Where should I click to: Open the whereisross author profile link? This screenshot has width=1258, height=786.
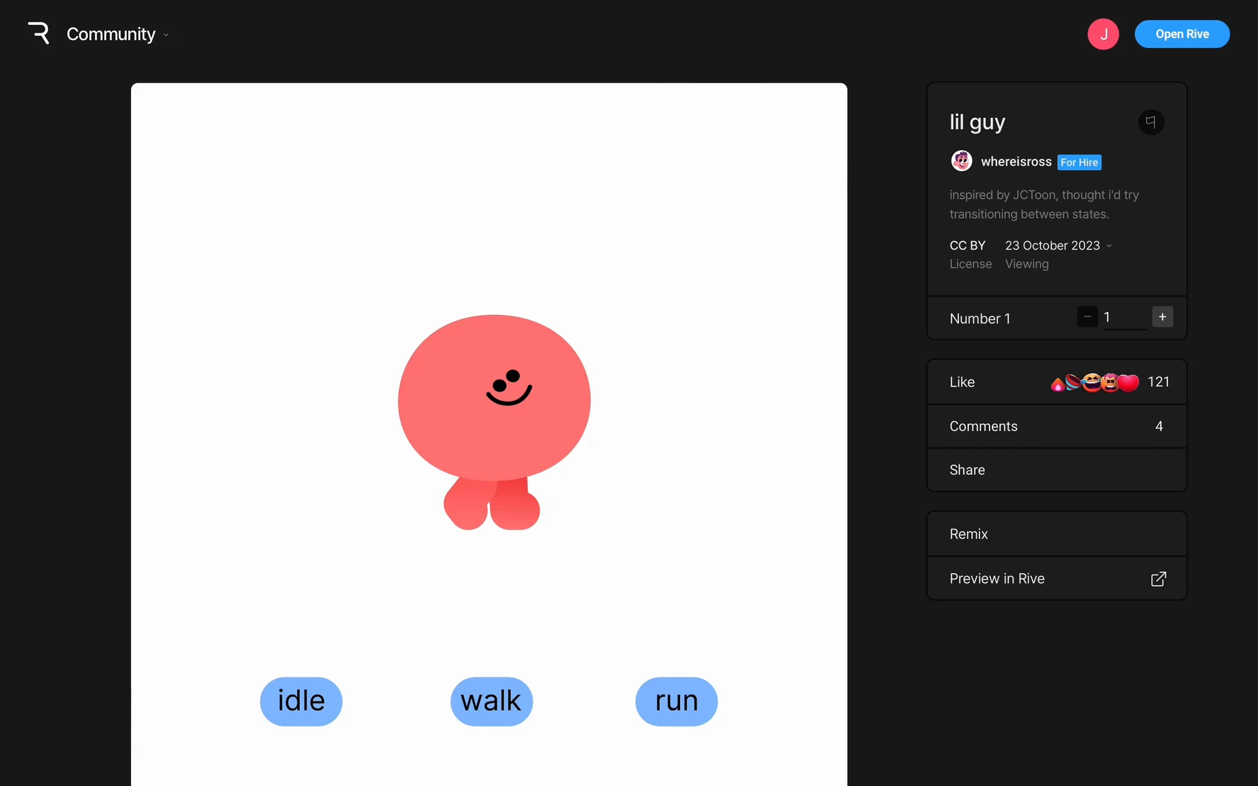click(x=1016, y=162)
